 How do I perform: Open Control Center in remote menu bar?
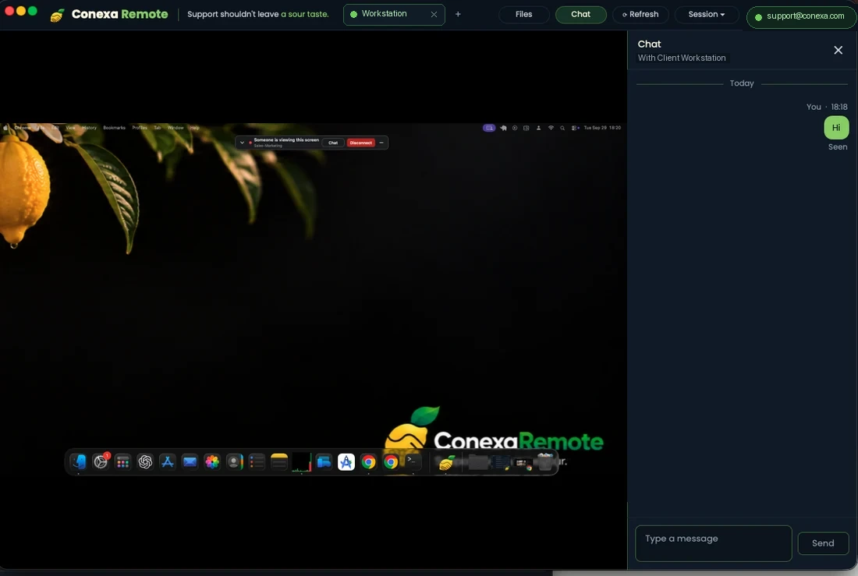point(574,128)
